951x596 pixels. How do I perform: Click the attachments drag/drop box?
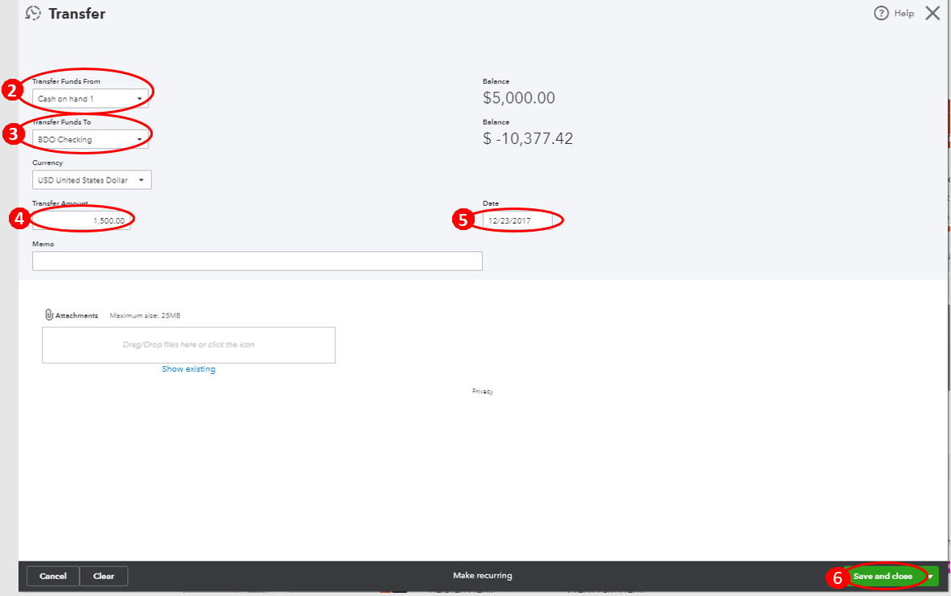point(188,345)
